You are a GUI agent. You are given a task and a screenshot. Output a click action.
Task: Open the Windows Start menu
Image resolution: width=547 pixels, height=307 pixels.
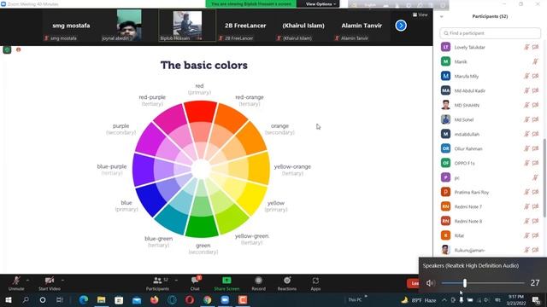click(x=8, y=299)
